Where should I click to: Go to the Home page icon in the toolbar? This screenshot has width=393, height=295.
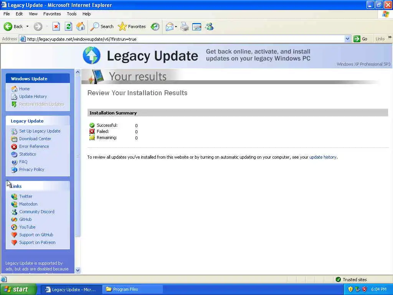(81, 27)
